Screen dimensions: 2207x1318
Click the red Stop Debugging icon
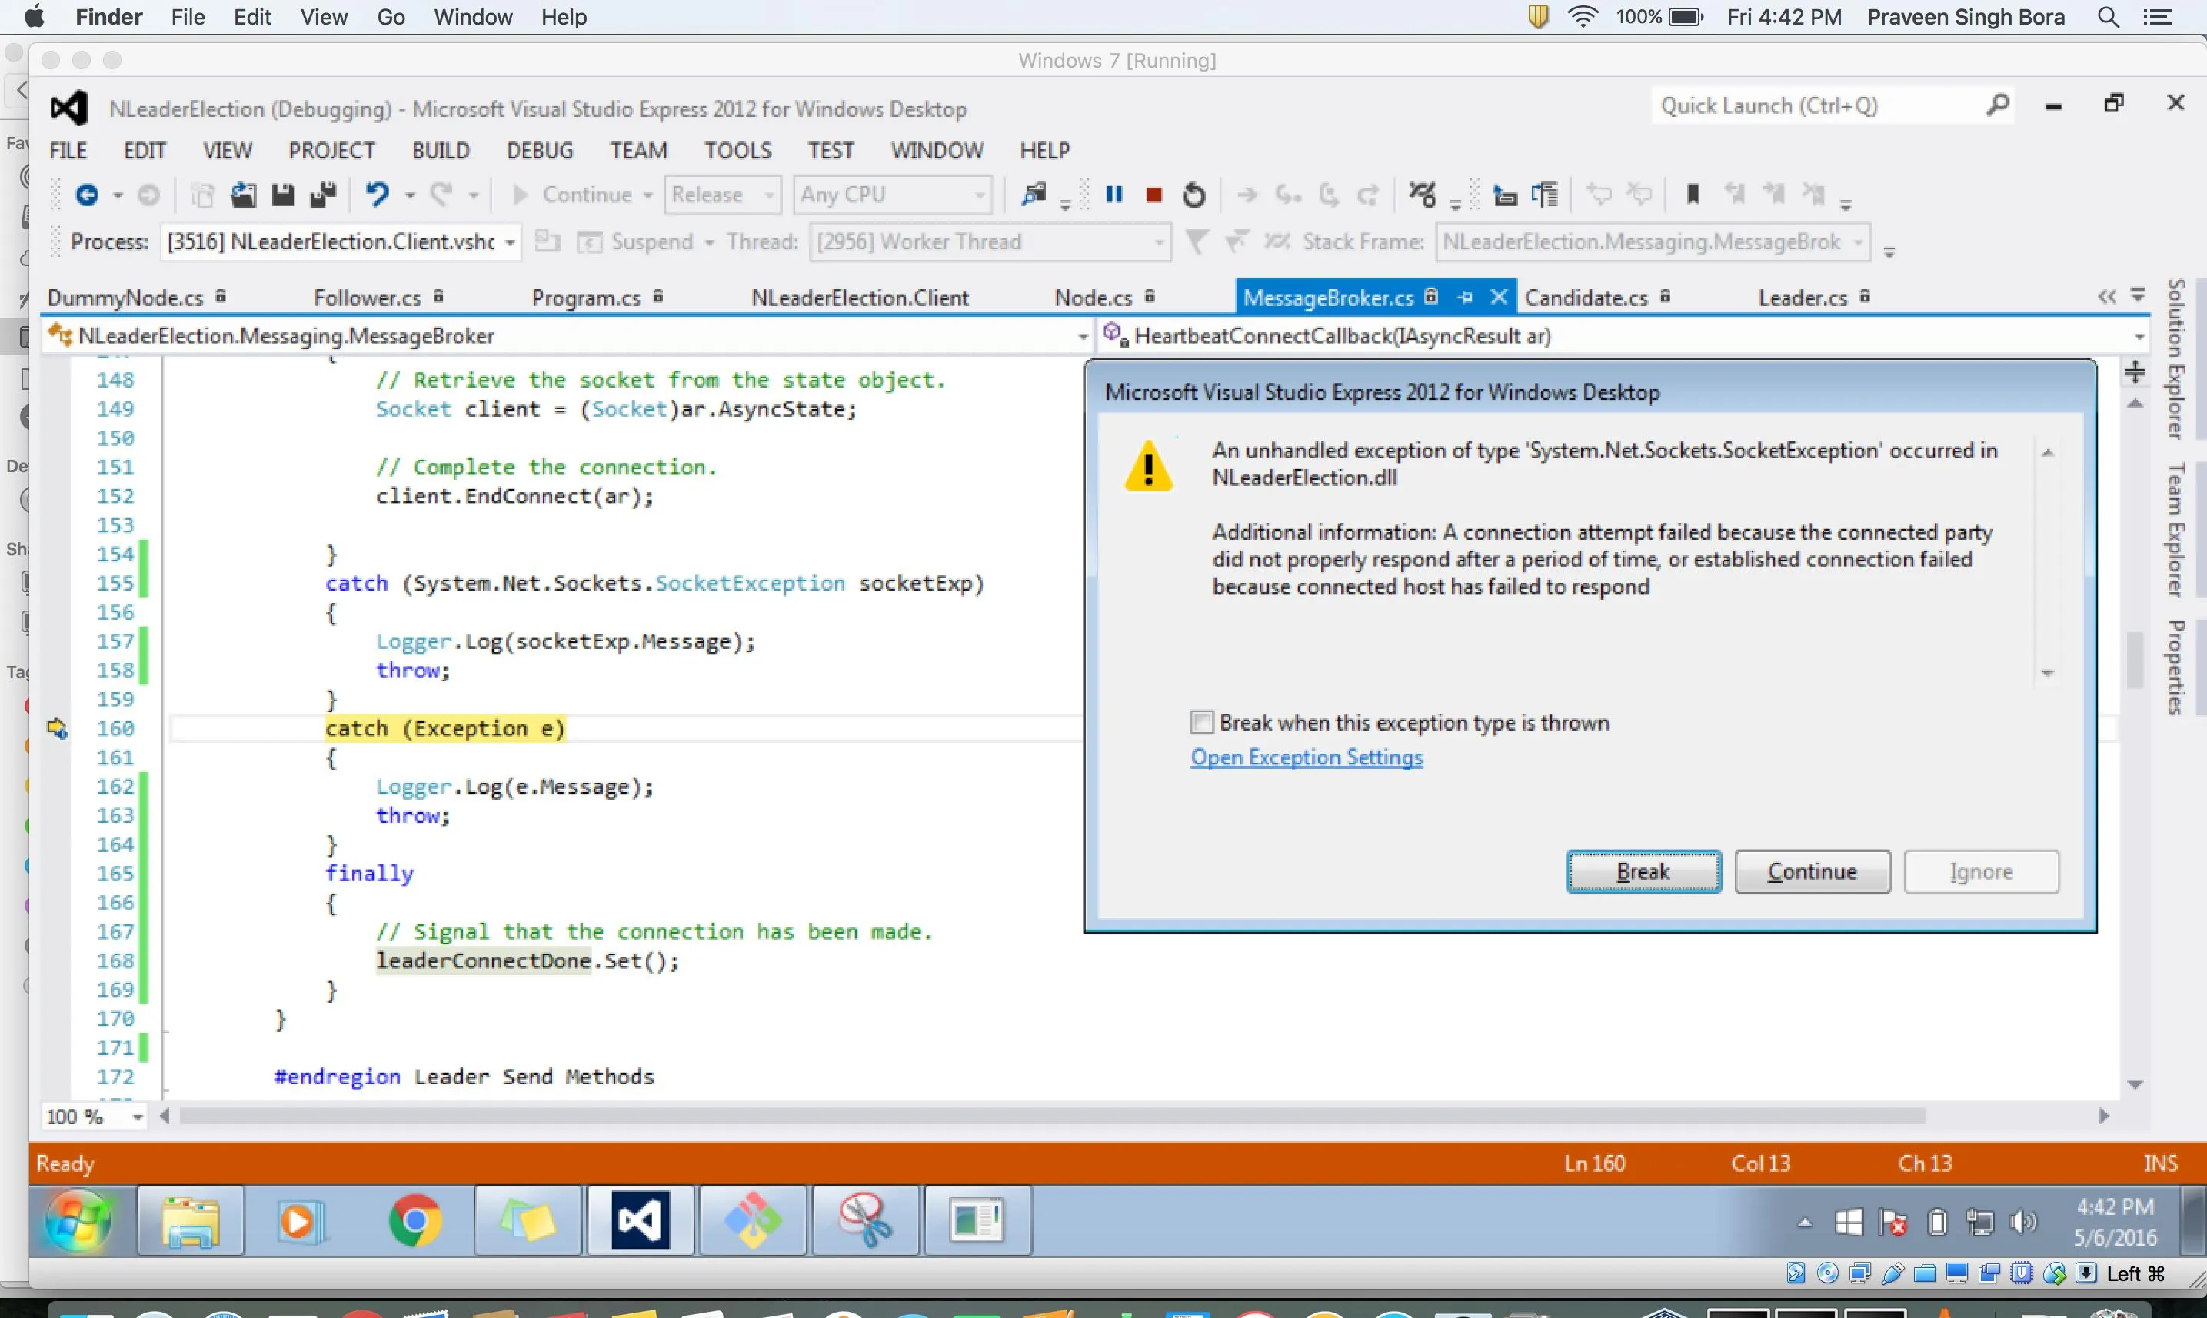coord(1153,195)
